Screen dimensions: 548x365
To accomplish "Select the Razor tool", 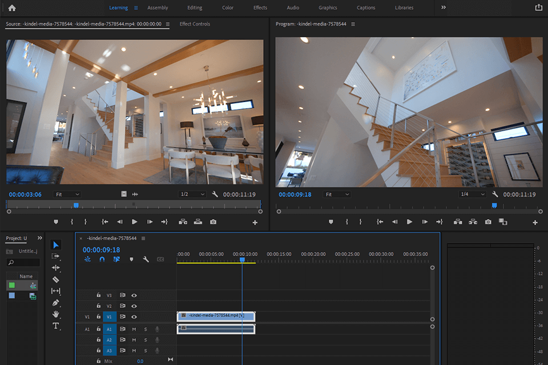I will [x=55, y=279].
